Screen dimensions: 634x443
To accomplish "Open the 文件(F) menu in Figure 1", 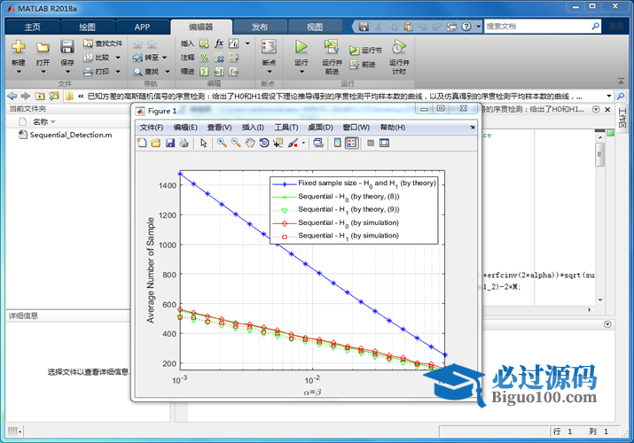I will [x=152, y=128].
